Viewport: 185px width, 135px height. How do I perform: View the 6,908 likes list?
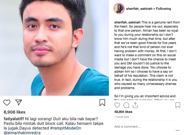[15, 112]
